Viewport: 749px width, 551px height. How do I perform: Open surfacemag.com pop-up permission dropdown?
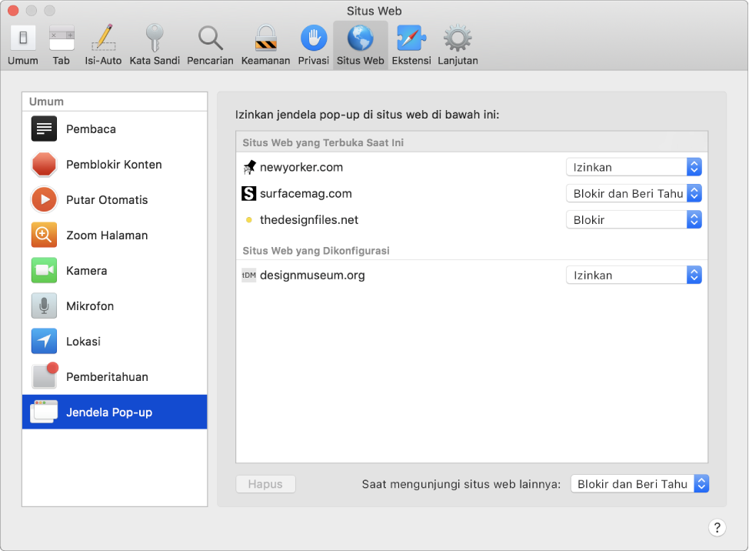point(634,194)
